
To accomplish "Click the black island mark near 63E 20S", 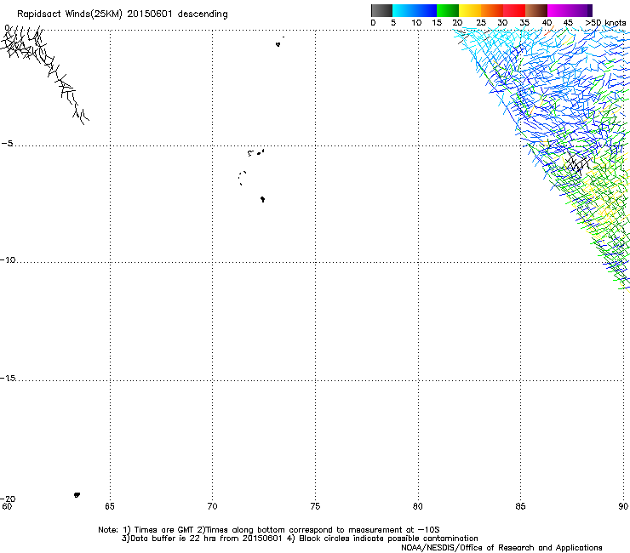I will pos(77,495).
